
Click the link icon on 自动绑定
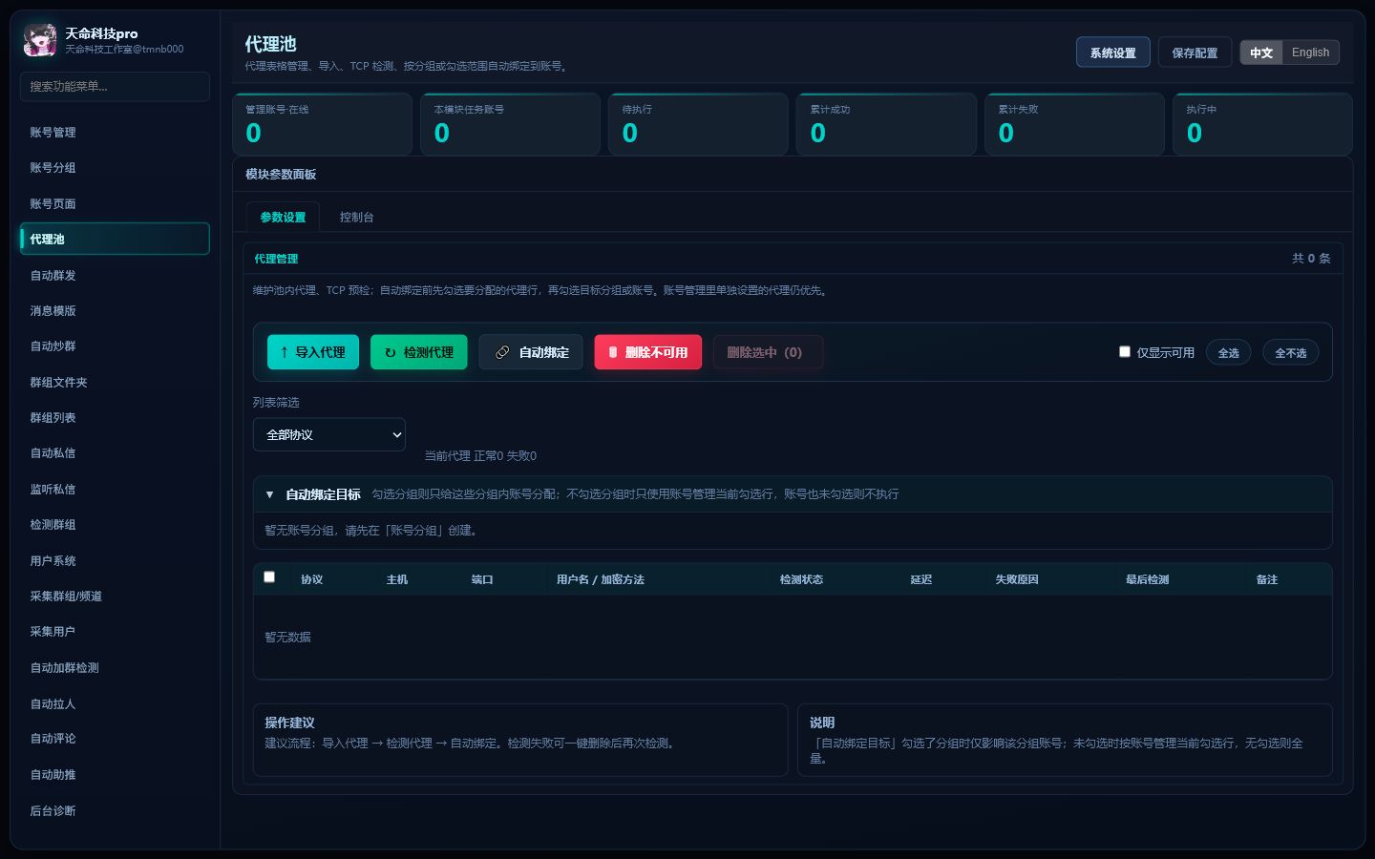pos(502,352)
